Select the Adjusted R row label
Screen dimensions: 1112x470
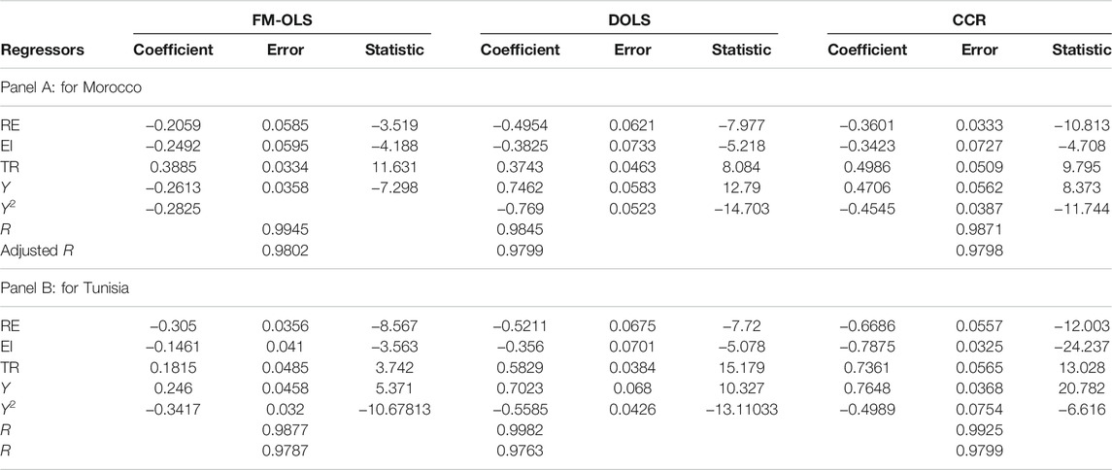click(38, 249)
